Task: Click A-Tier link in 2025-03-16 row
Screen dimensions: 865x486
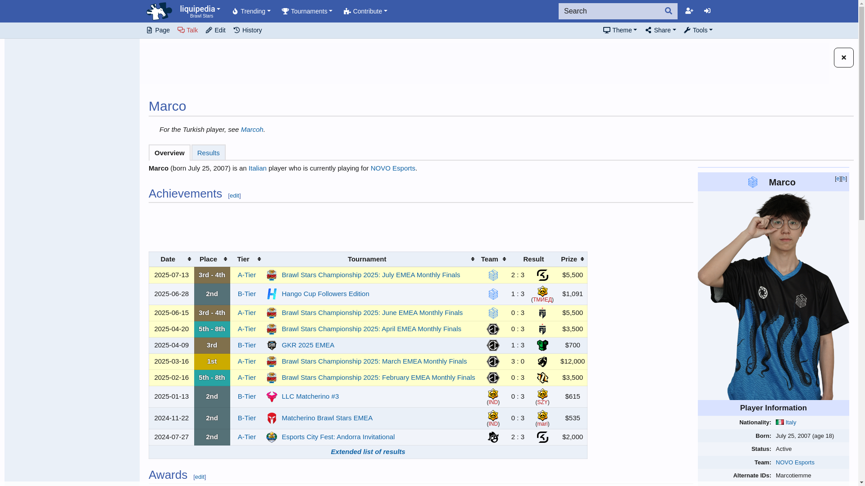Action: coord(247,361)
